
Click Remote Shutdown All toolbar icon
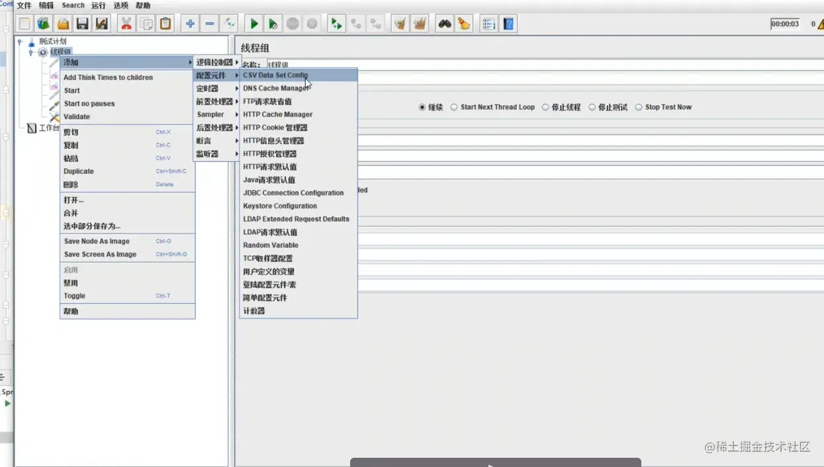point(375,24)
